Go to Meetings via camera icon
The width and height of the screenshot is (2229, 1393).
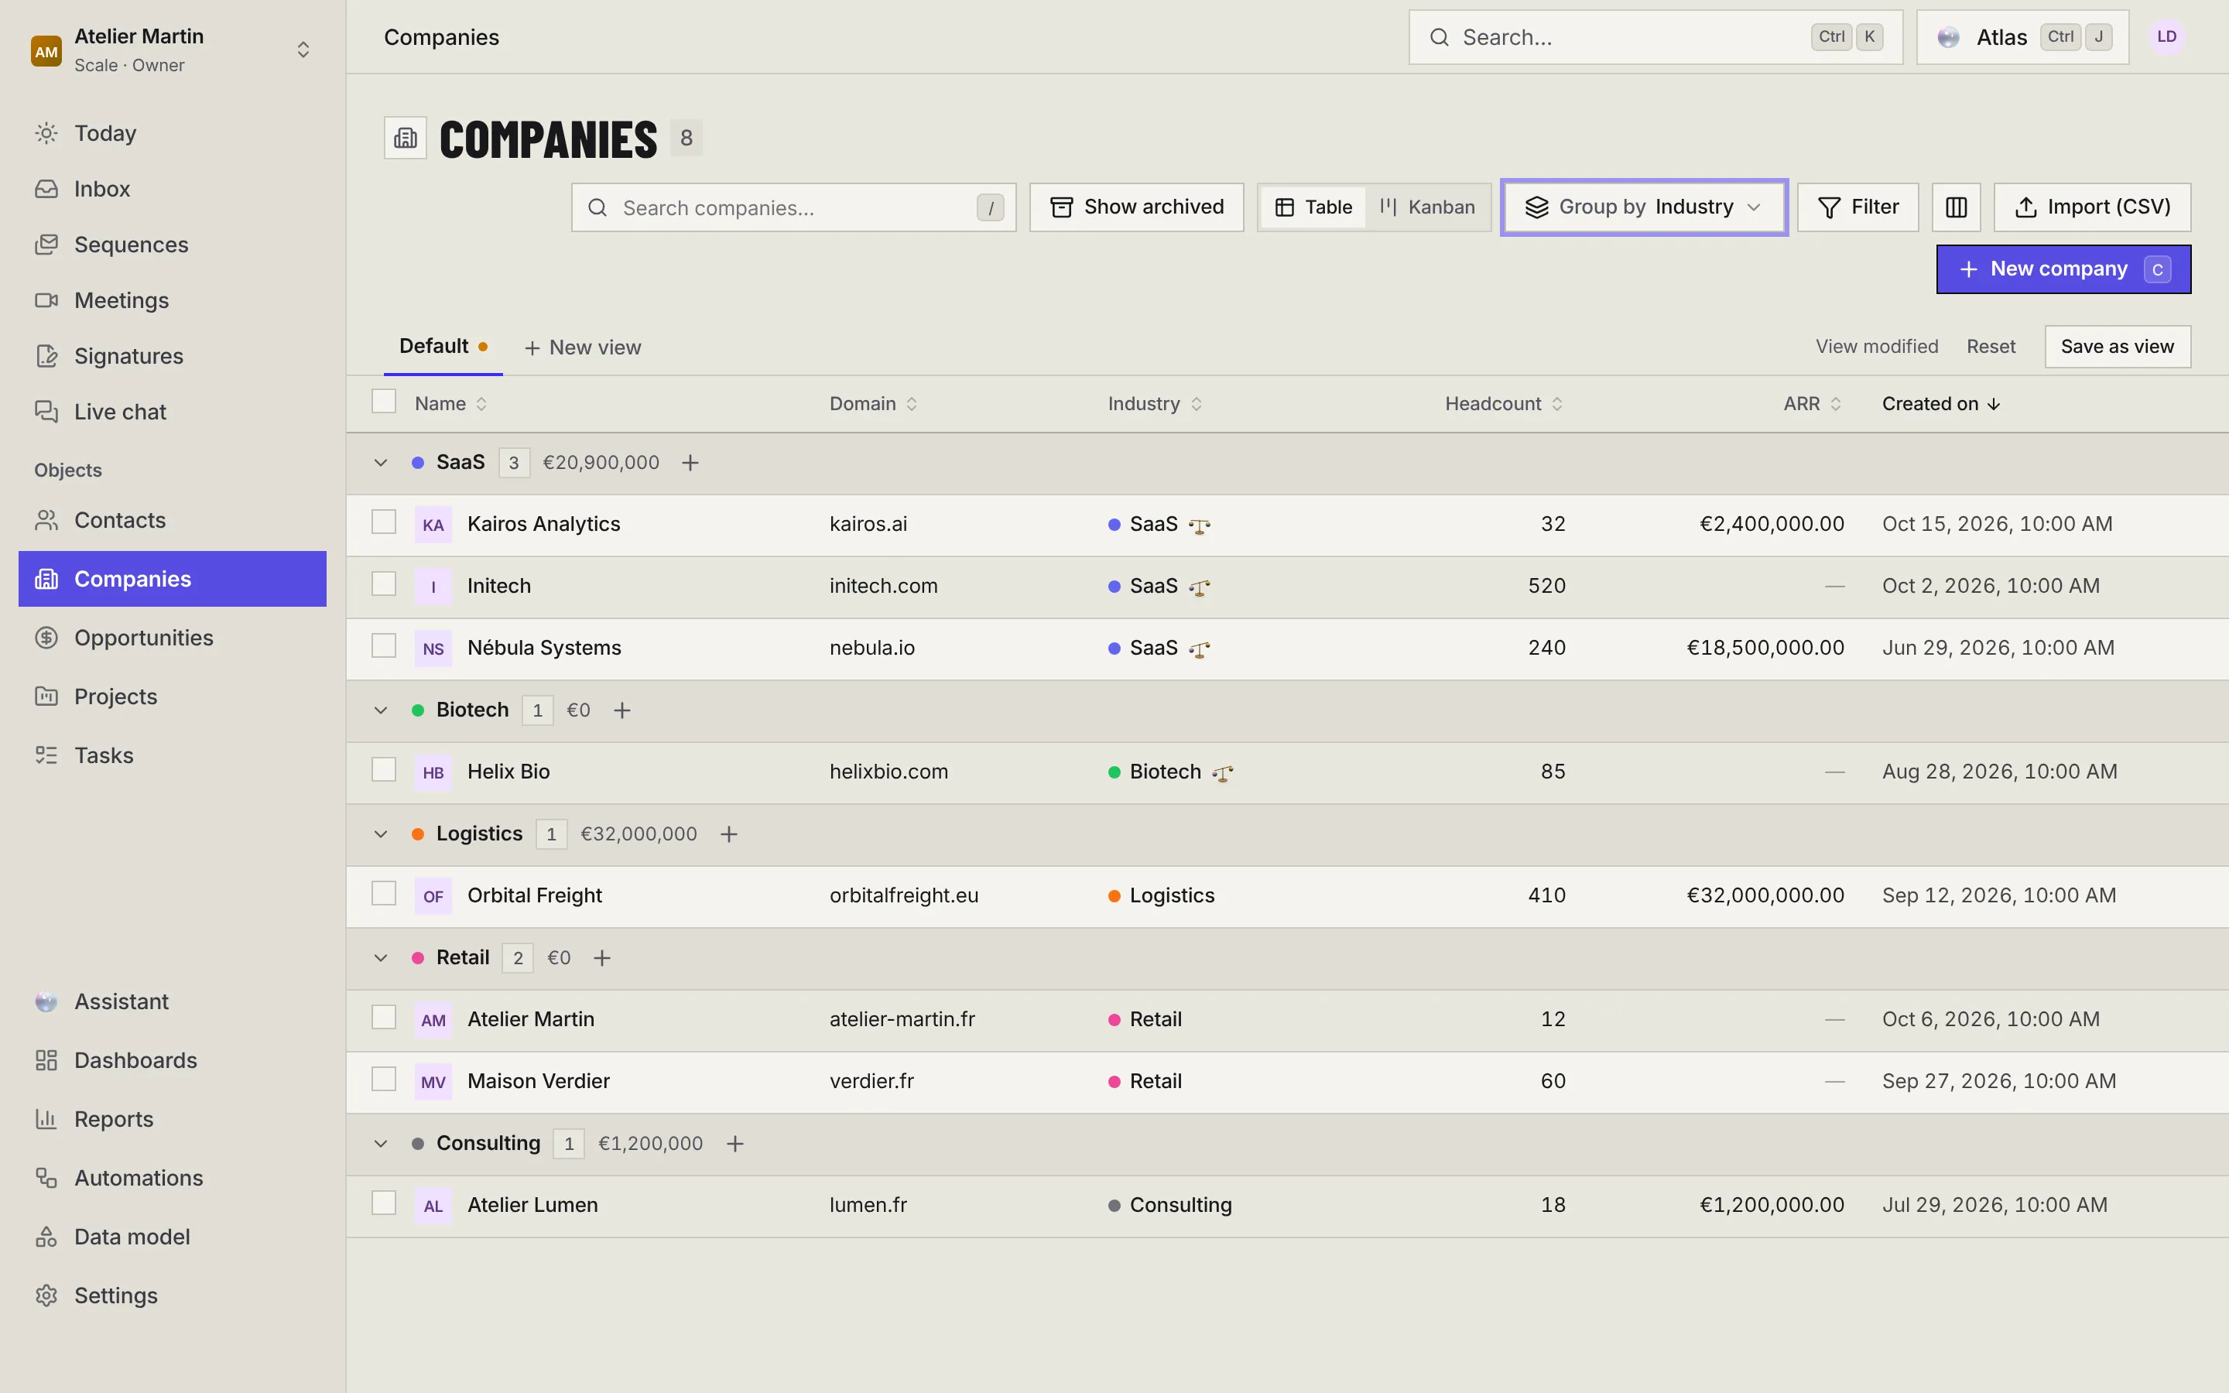[46, 300]
